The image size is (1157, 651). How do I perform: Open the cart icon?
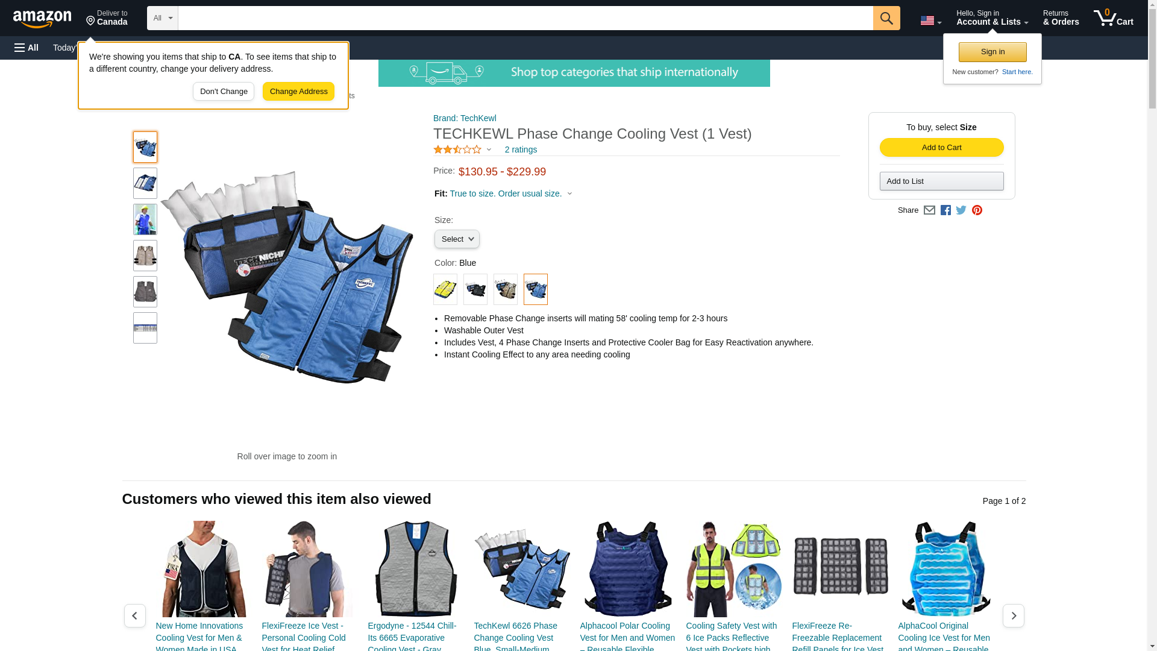1113,18
